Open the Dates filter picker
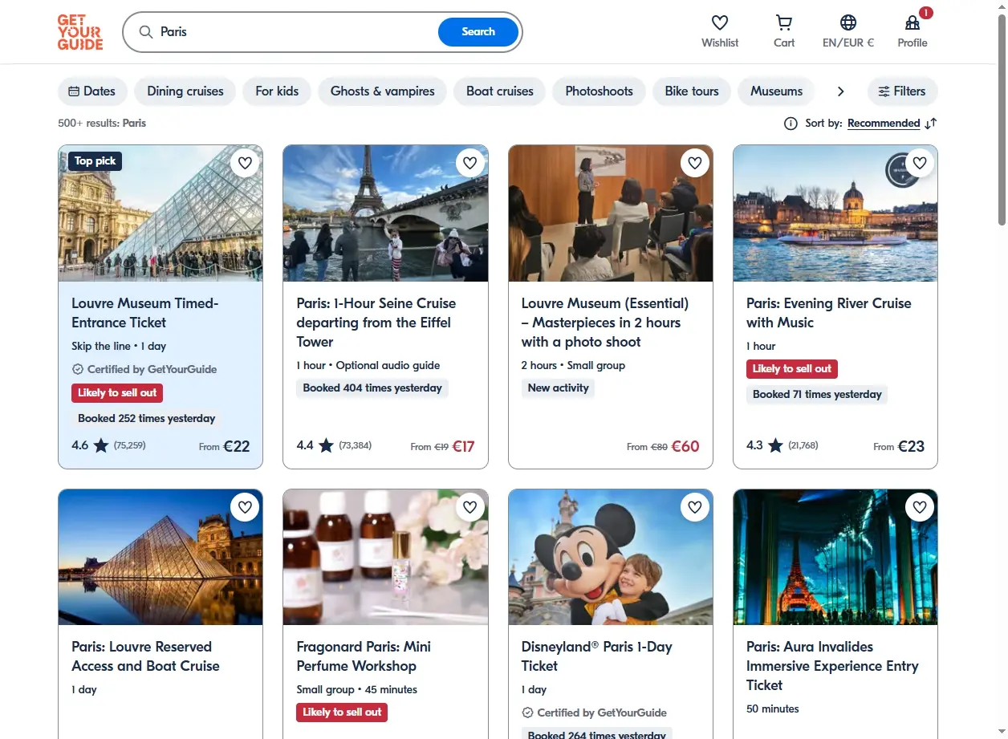This screenshot has height=739, width=1008. click(92, 91)
